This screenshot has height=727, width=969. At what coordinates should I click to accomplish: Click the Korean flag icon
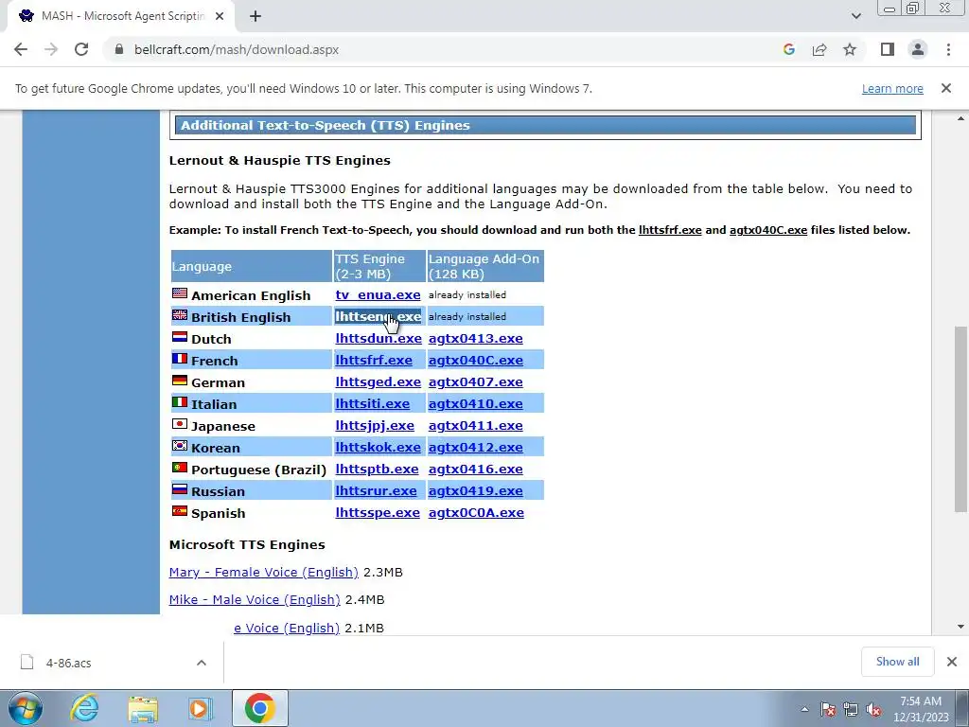pos(179,446)
